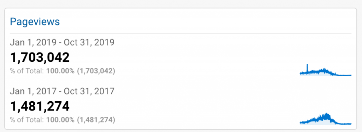Viewport: 362px width, 132px height.
Task: Click the parenthetical (1,703,042) value
Action: (96, 71)
